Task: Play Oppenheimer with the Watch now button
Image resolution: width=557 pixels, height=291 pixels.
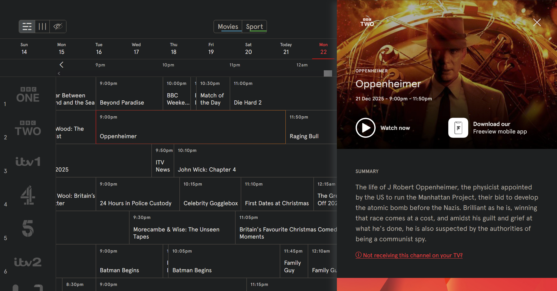Action: point(383,128)
